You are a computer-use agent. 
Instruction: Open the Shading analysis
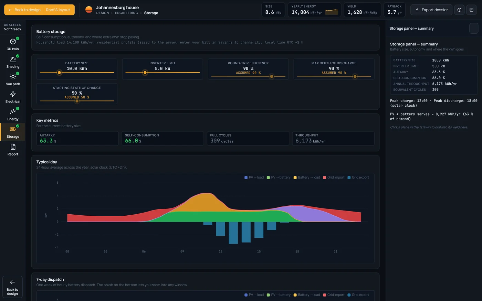click(x=13, y=62)
